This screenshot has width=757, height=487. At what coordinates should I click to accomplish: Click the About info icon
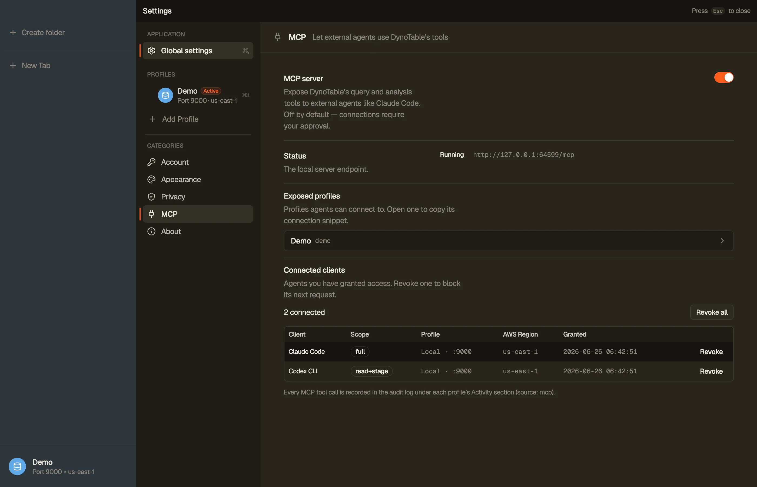coord(151,232)
